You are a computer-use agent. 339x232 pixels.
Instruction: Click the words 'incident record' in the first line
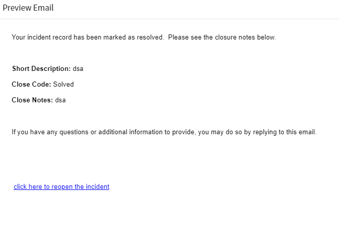pos(49,37)
